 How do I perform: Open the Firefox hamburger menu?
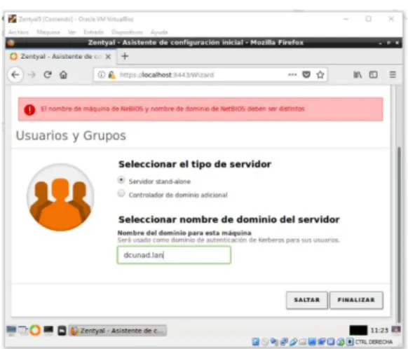pos(393,75)
